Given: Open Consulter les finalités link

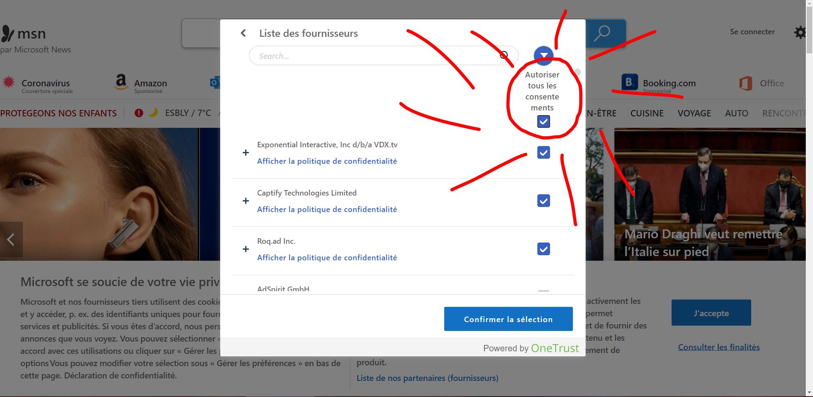Looking at the screenshot, I should pos(719,347).
